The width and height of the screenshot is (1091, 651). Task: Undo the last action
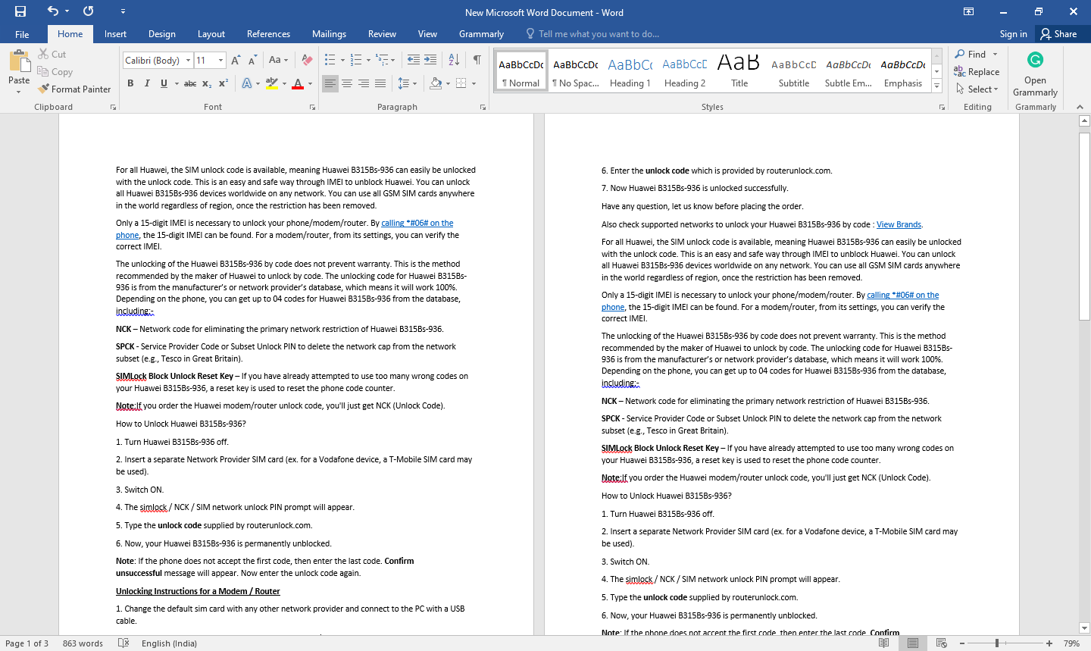coord(52,11)
